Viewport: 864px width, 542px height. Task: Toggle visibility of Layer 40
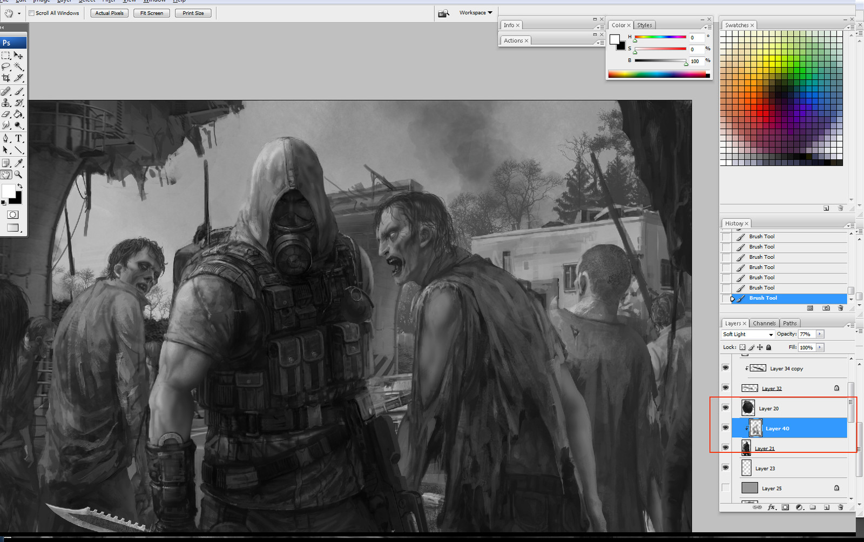(725, 428)
